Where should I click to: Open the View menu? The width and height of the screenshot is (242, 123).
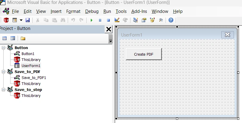[41, 11]
